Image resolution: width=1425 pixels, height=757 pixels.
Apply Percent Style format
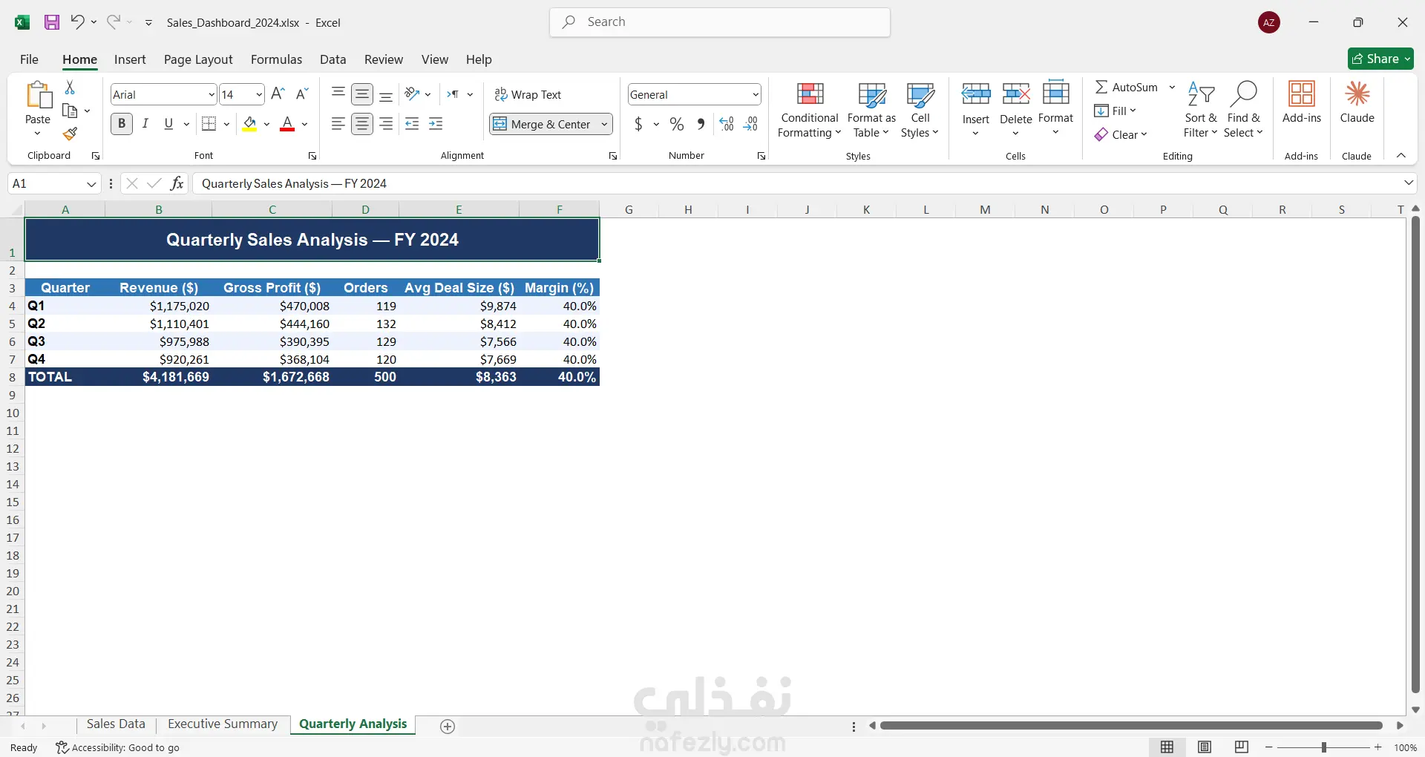(x=677, y=124)
